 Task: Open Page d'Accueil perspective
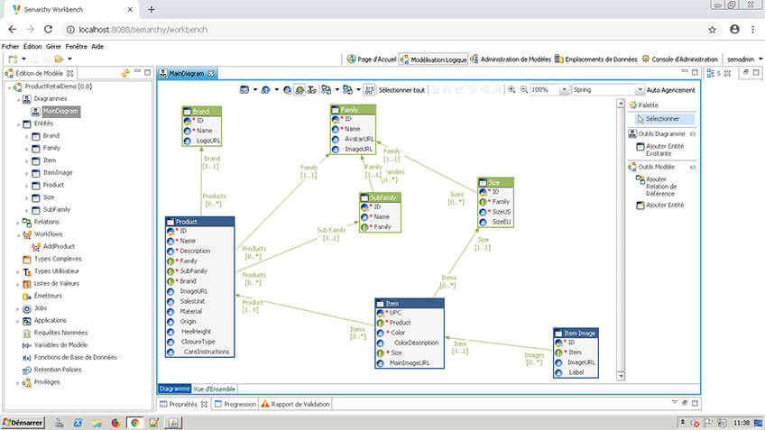click(x=373, y=59)
